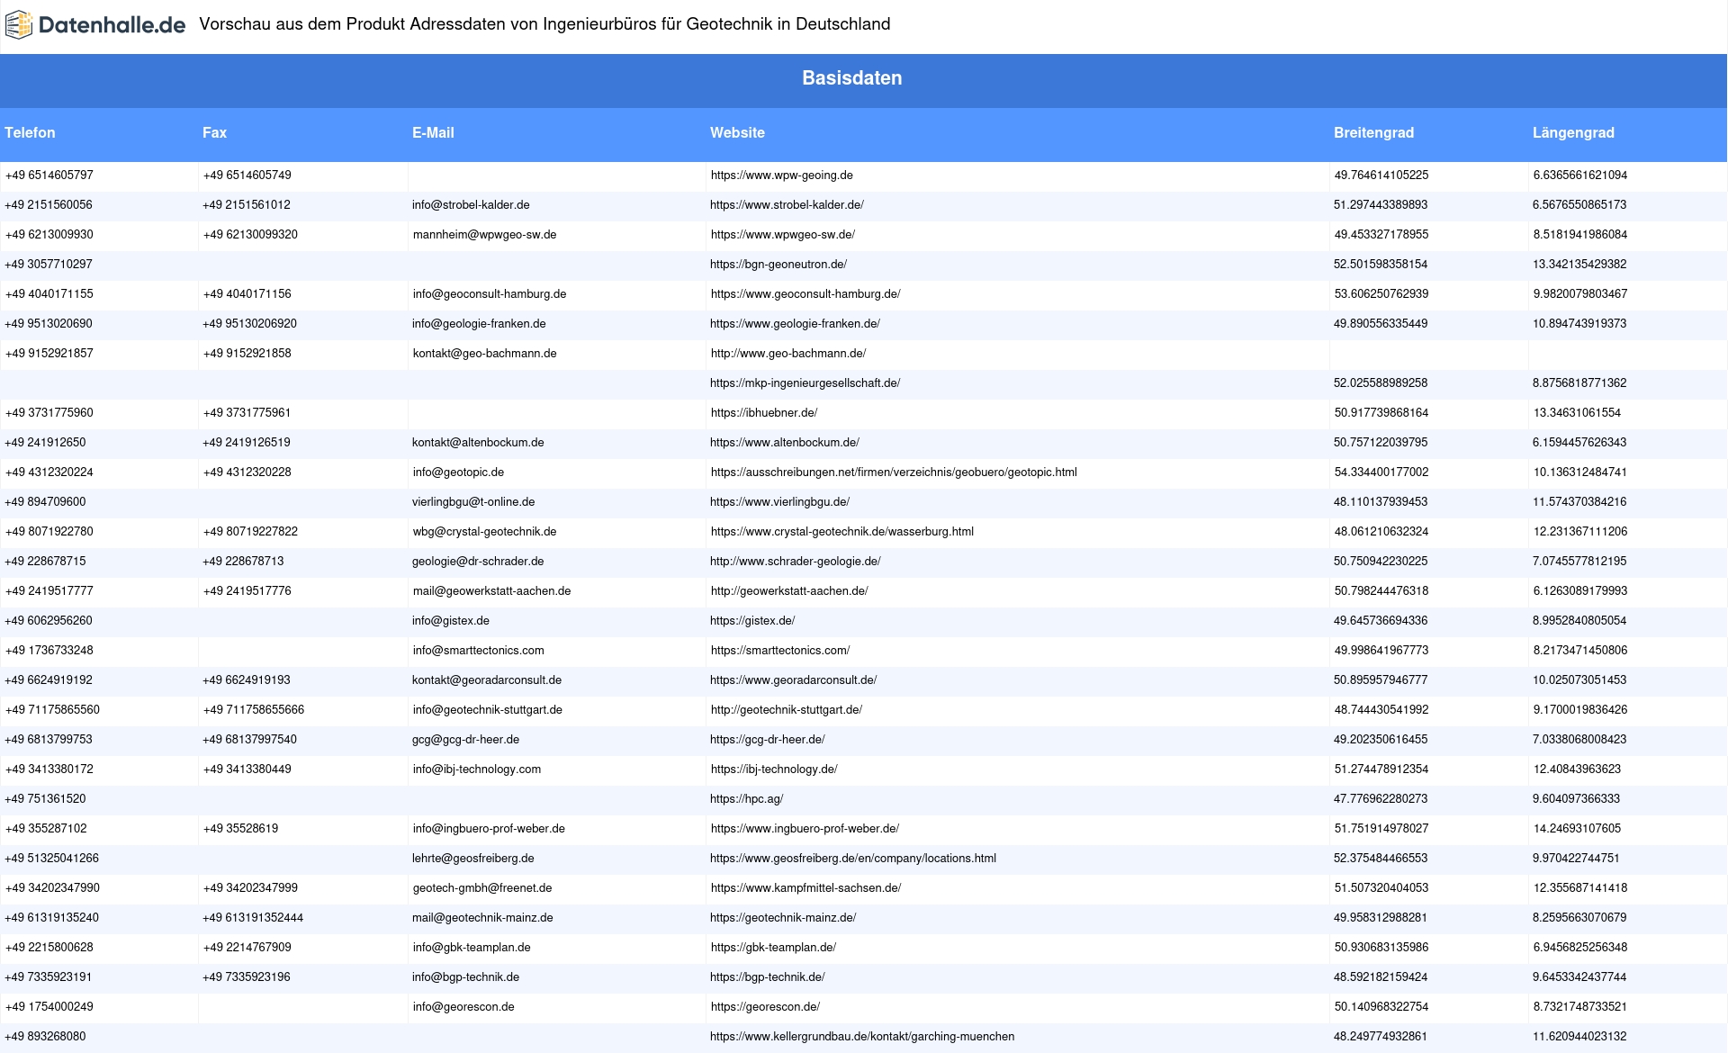The image size is (1728, 1053).
Task: Select https://gcg-dr-heer.de/ website cell
Action: (x=767, y=740)
